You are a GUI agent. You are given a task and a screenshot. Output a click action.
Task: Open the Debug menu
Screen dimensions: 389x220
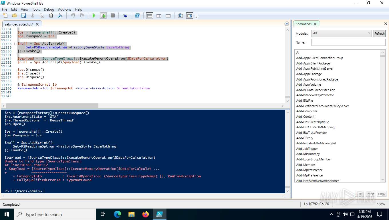49,9
